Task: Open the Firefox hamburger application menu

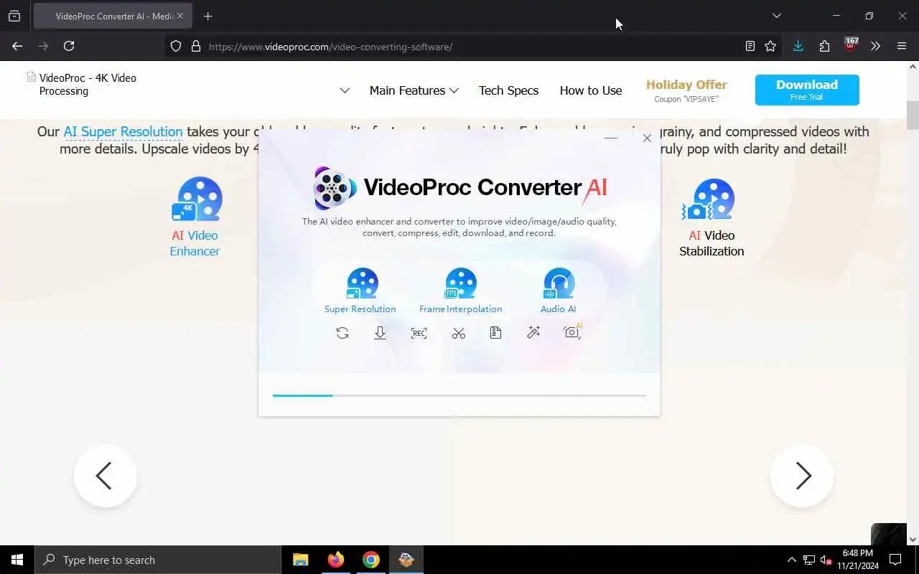Action: click(902, 46)
